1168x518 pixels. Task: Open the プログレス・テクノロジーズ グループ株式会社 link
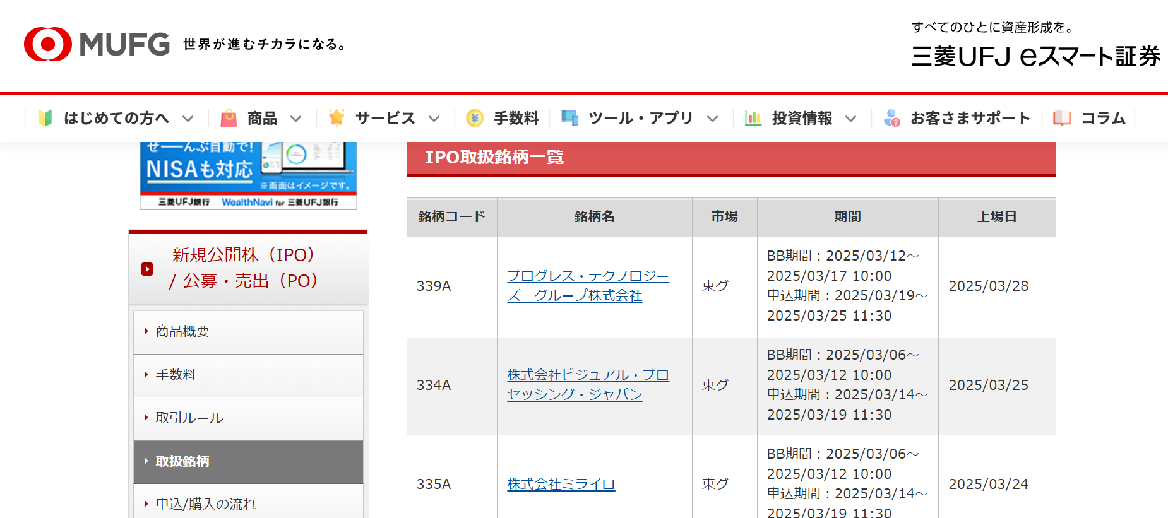(587, 286)
